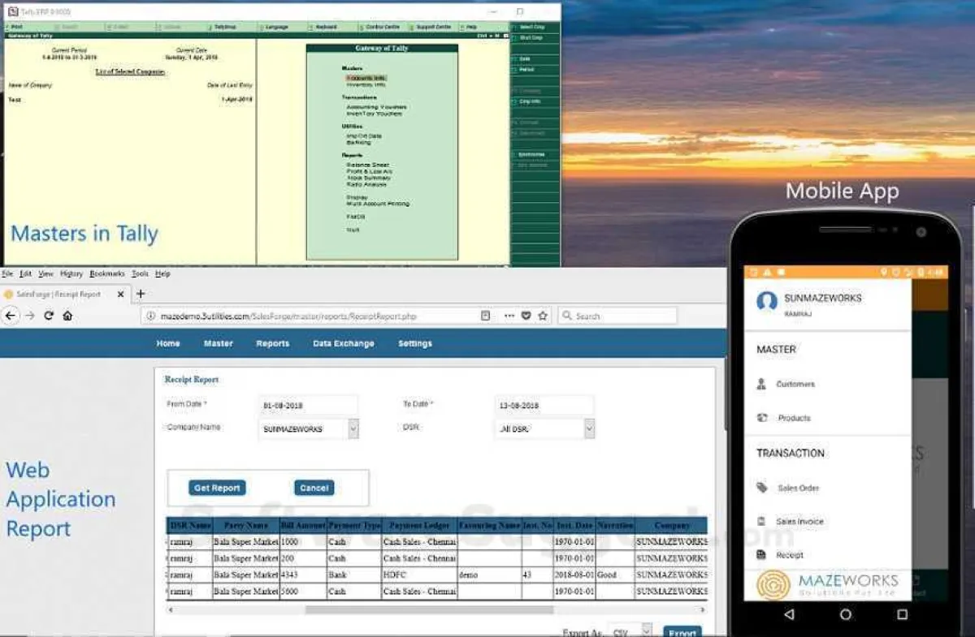Screen dimensions: 975x637
Task: Close the SalesForge Receipt Report tab
Action: coord(120,295)
